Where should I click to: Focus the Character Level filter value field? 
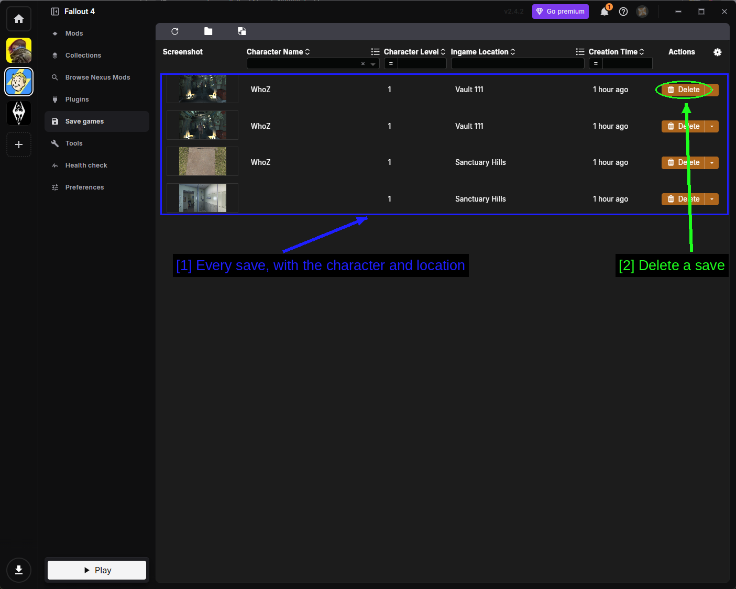coord(422,63)
